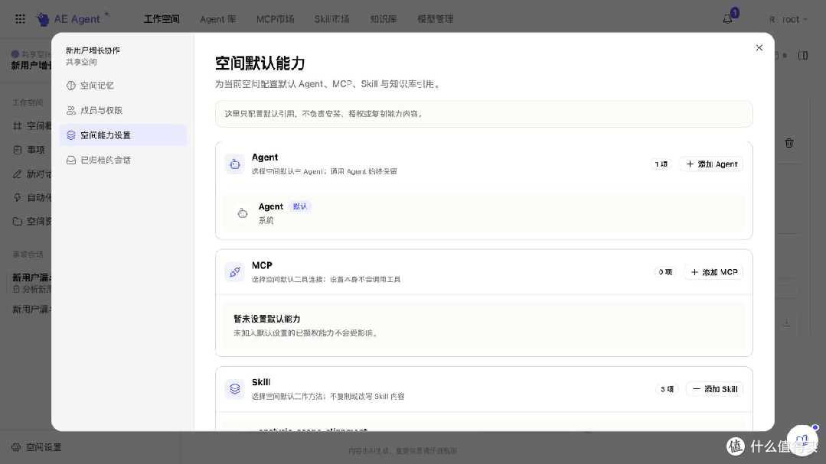Click 添加 Skill button

[x=714, y=389]
